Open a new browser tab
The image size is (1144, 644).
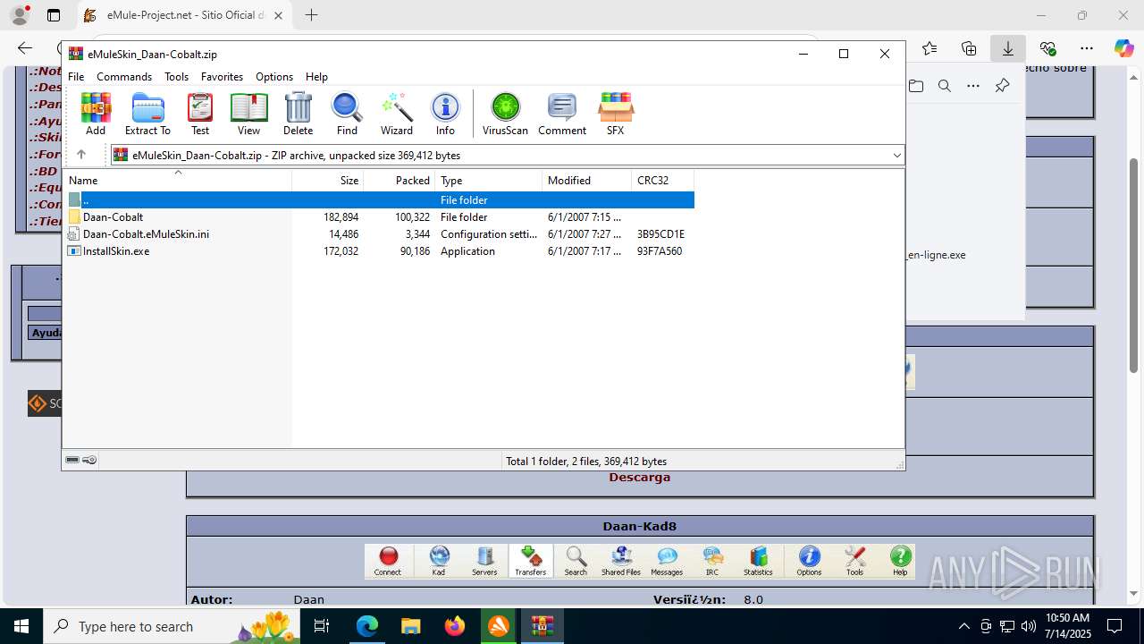tap(311, 15)
